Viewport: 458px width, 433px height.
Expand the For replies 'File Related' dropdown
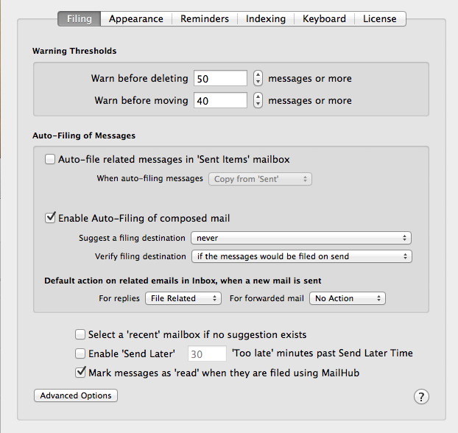(182, 298)
